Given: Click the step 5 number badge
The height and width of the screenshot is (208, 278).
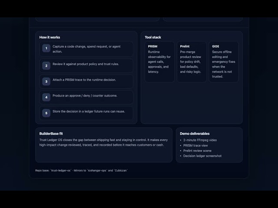Looking at the screenshot, I should [46, 113].
